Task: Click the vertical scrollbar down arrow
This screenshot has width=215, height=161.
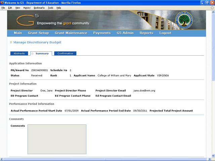Action: click(213, 156)
